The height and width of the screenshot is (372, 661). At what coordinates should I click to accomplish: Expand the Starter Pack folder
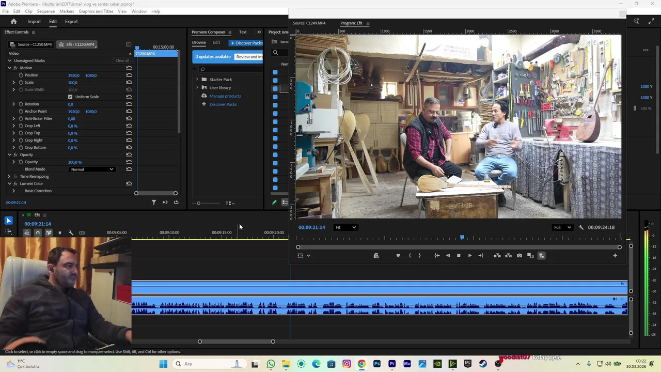[197, 79]
